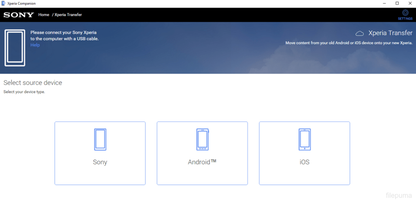
Task: Click the Xperia Companion title bar icon
Action: pos(3,3)
